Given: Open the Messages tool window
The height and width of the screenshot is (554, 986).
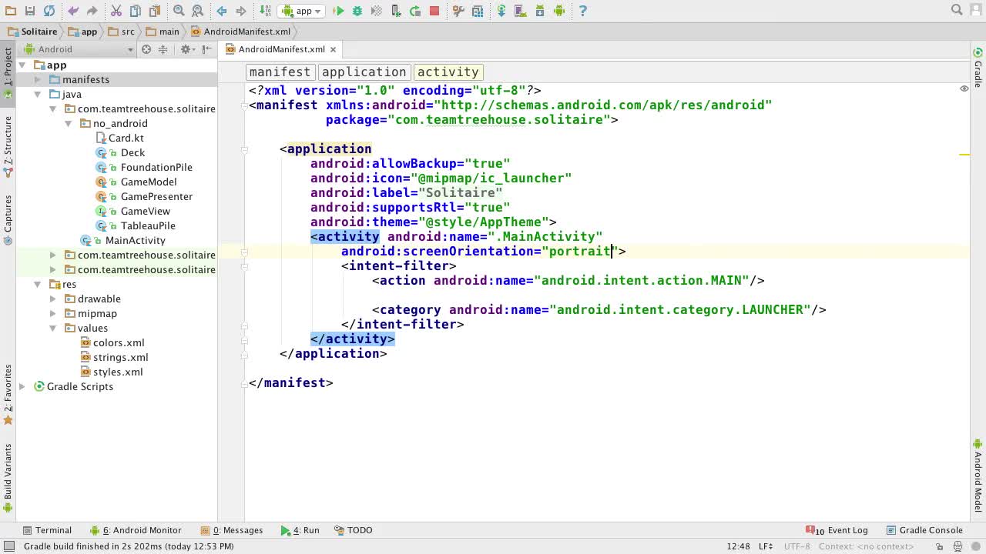Looking at the screenshot, I should 232,530.
